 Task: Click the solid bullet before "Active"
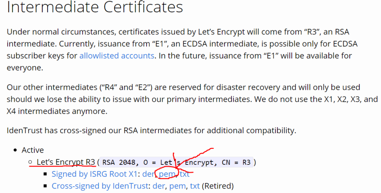click(15, 150)
